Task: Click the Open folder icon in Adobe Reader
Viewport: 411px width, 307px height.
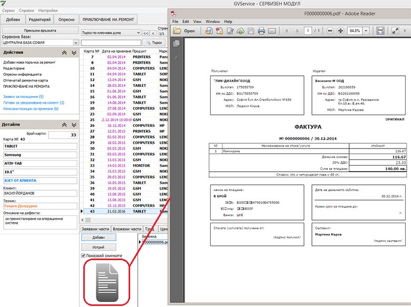Action: pos(177,31)
